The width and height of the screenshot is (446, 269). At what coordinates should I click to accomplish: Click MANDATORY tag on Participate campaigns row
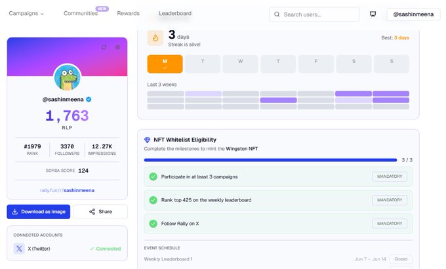[390, 176]
